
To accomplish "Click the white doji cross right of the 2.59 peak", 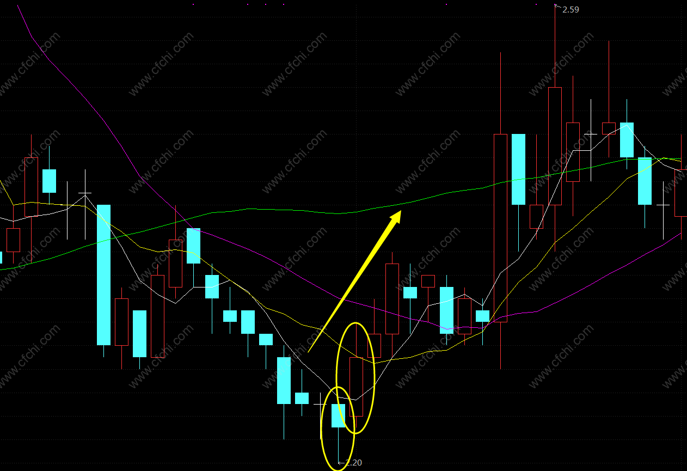I will tap(591, 134).
